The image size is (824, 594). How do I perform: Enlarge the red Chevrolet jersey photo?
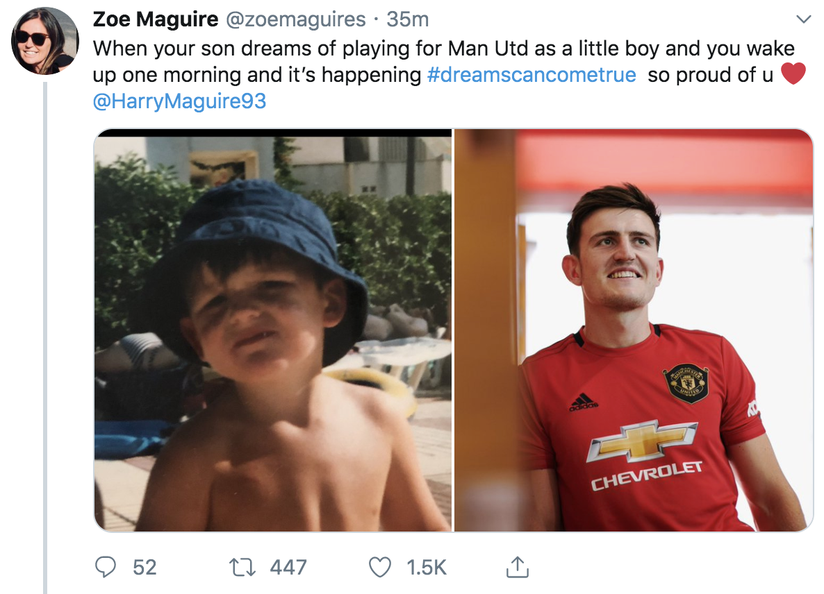pos(633,330)
